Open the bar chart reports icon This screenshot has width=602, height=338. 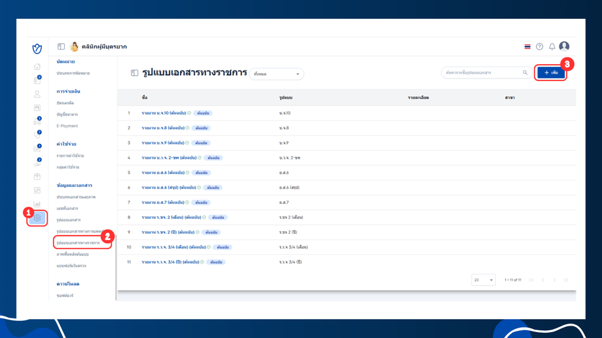click(x=37, y=204)
